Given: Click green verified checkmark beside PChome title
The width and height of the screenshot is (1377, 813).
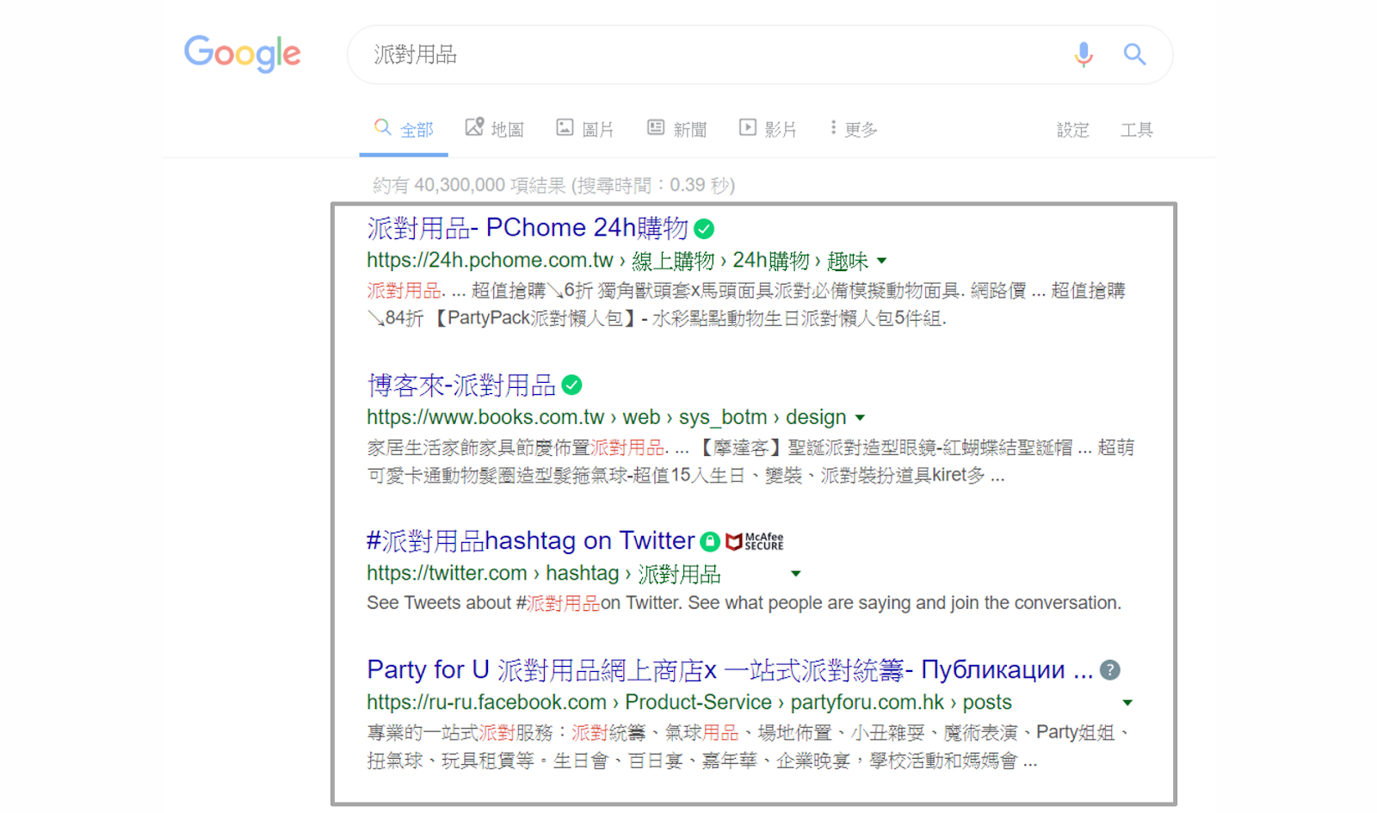Looking at the screenshot, I should pyautogui.click(x=704, y=229).
